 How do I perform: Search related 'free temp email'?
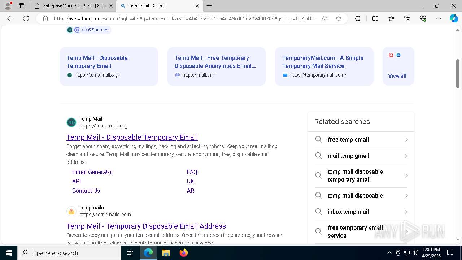pyautogui.click(x=361, y=140)
